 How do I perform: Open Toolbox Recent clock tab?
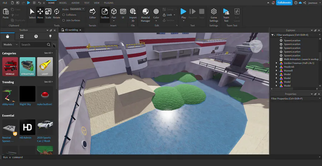coord(36,36)
